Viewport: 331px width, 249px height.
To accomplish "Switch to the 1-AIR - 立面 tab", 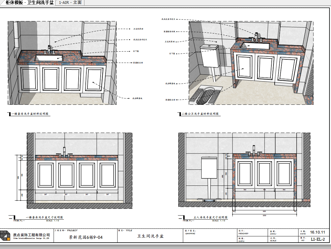I will click(x=70, y=3).
